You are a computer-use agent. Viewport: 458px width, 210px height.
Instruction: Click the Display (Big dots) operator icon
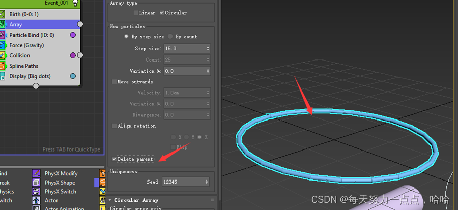point(2,76)
